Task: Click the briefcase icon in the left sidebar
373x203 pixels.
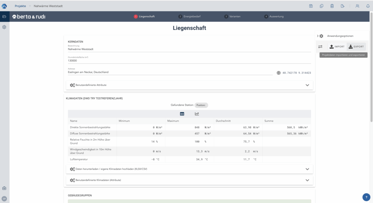Action: (x=4, y=188)
